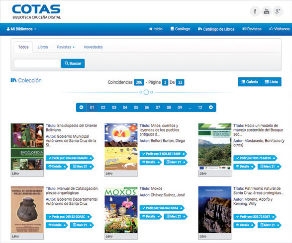
Task: Open Marc 21 for Hacia un modelo de manejo
Action: (270, 167)
